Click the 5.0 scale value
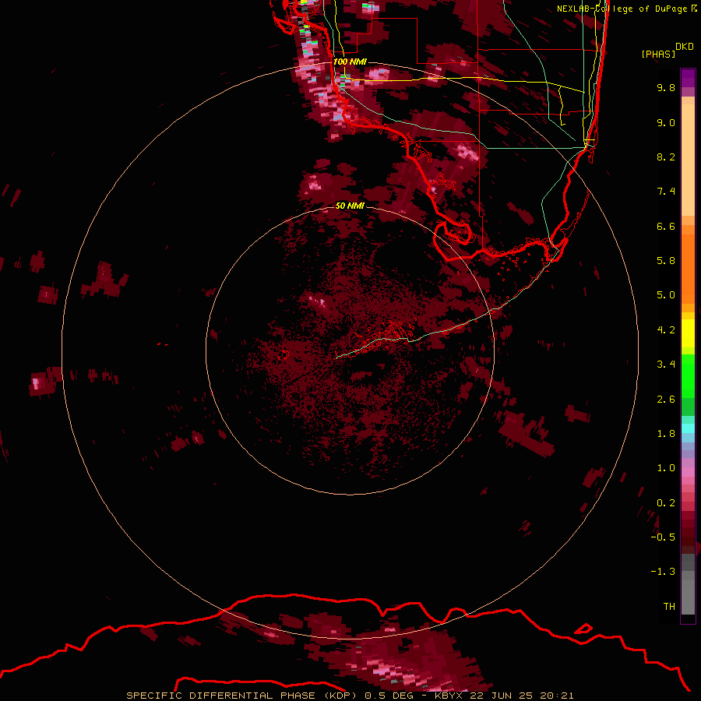Image resolution: width=701 pixels, height=701 pixels. click(666, 295)
